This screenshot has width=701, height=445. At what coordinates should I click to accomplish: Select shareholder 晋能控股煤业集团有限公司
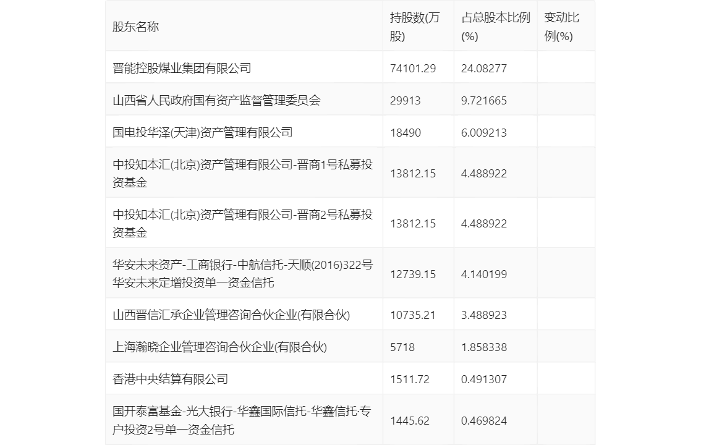182,69
